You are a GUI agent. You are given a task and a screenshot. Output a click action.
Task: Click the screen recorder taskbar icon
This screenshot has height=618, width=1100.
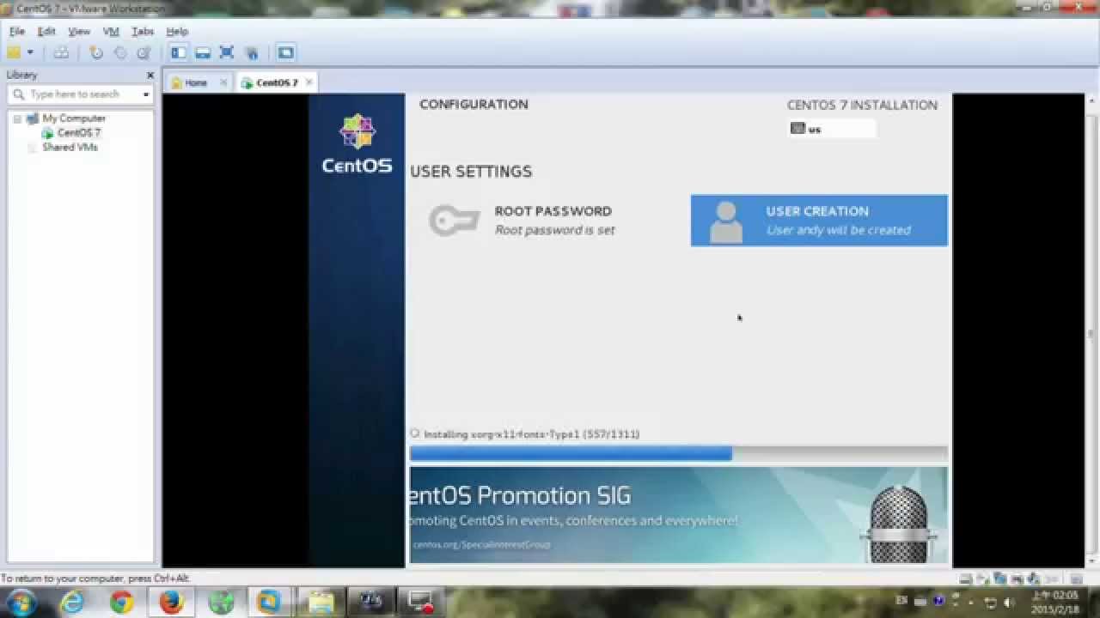click(x=420, y=603)
